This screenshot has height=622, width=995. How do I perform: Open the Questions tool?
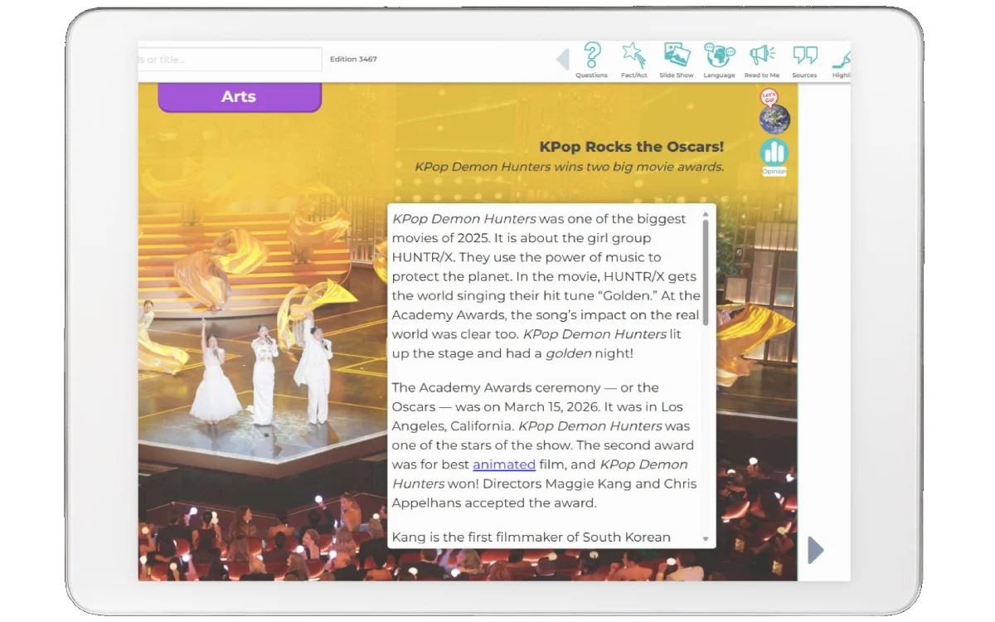tap(591, 60)
